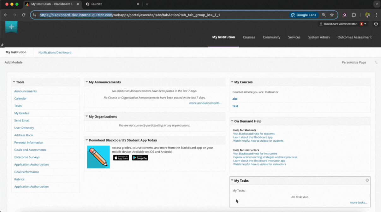
Task: Collapse the My Announcements module
Action: [x=87, y=82]
